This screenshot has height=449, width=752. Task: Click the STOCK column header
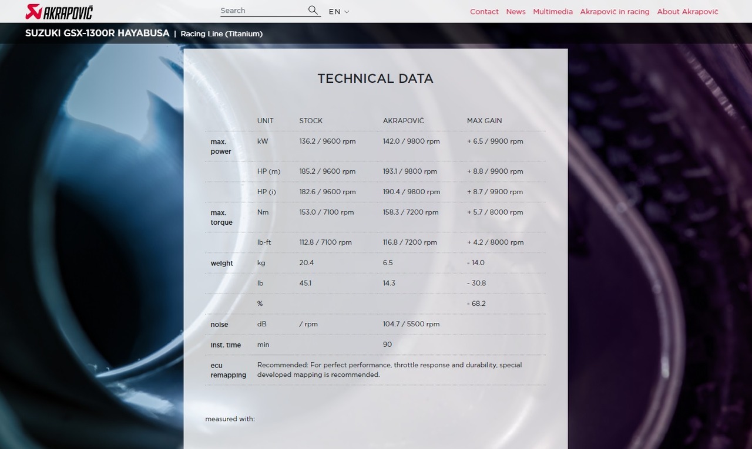coord(311,121)
